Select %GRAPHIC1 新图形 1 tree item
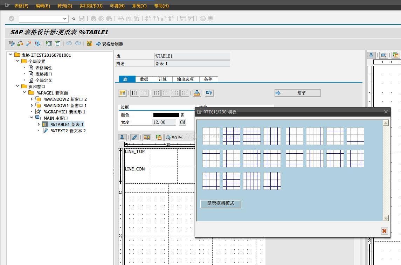The image size is (401, 265). [x=64, y=112]
